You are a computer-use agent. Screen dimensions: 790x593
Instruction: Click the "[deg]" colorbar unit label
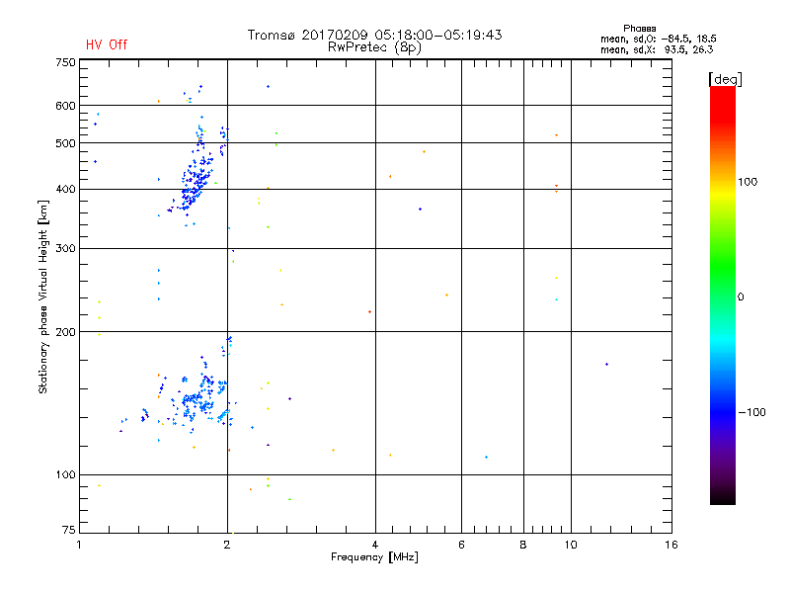(x=725, y=79)
